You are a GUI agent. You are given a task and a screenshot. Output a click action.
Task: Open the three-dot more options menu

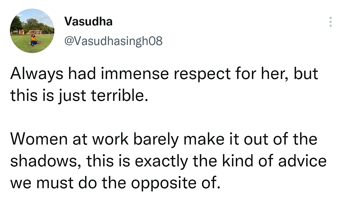tap(330, 22)
